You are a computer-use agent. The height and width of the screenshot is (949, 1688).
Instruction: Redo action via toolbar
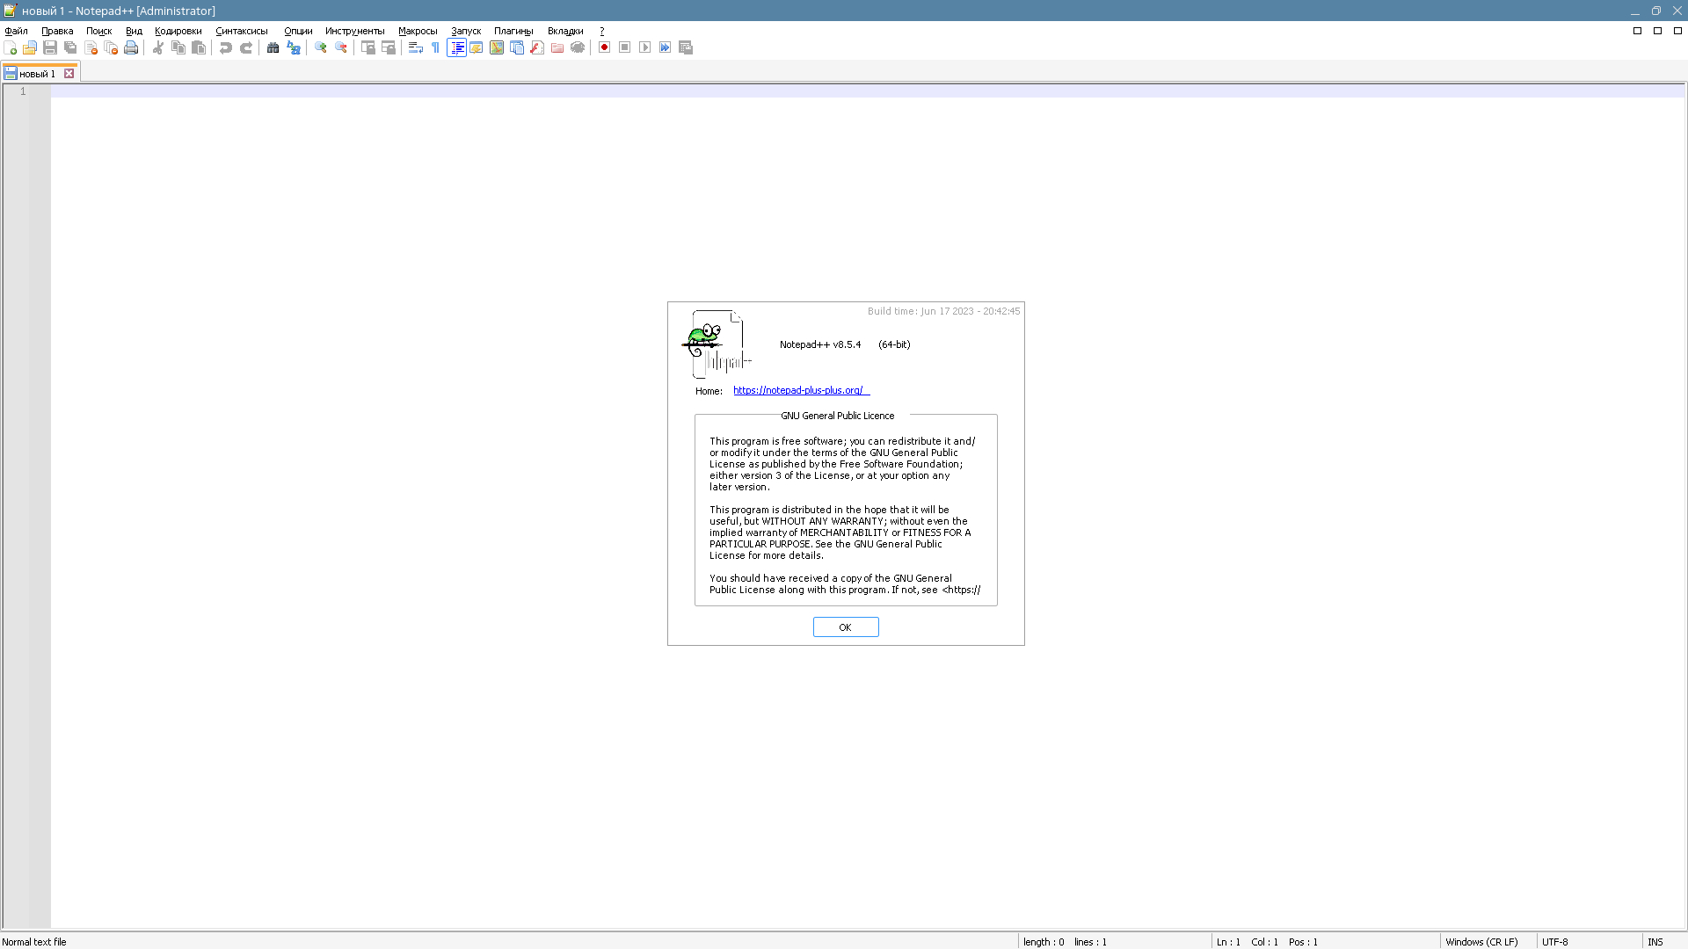pos(246,47)
